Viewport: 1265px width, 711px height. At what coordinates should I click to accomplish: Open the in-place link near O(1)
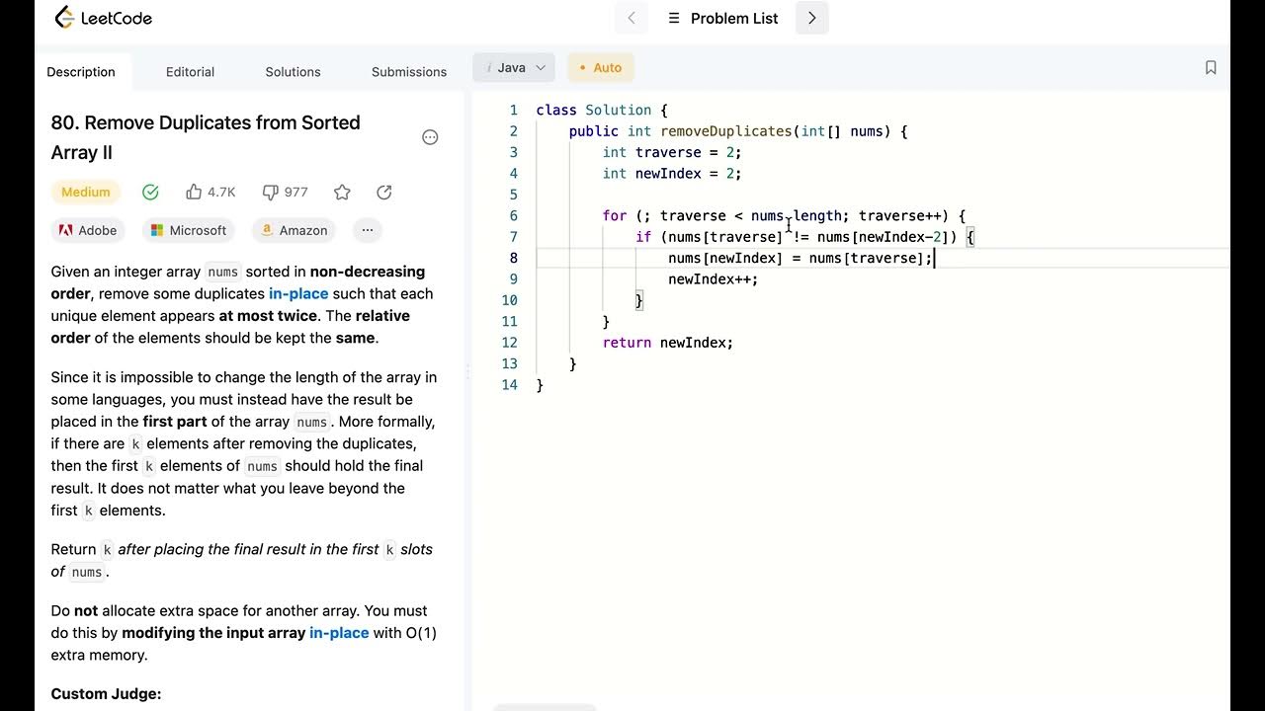coord(339,633)
